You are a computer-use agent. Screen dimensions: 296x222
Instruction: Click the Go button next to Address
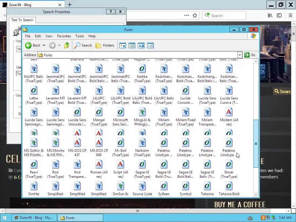coord(250,55)
